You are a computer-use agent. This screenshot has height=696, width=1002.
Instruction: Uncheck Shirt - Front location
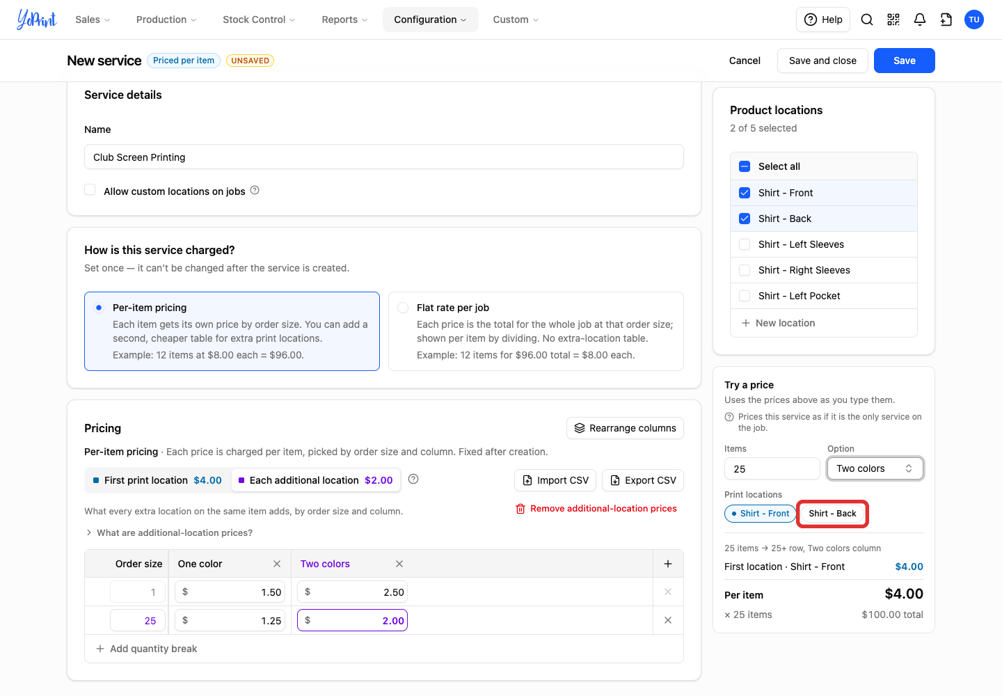[x=745, y=193]
